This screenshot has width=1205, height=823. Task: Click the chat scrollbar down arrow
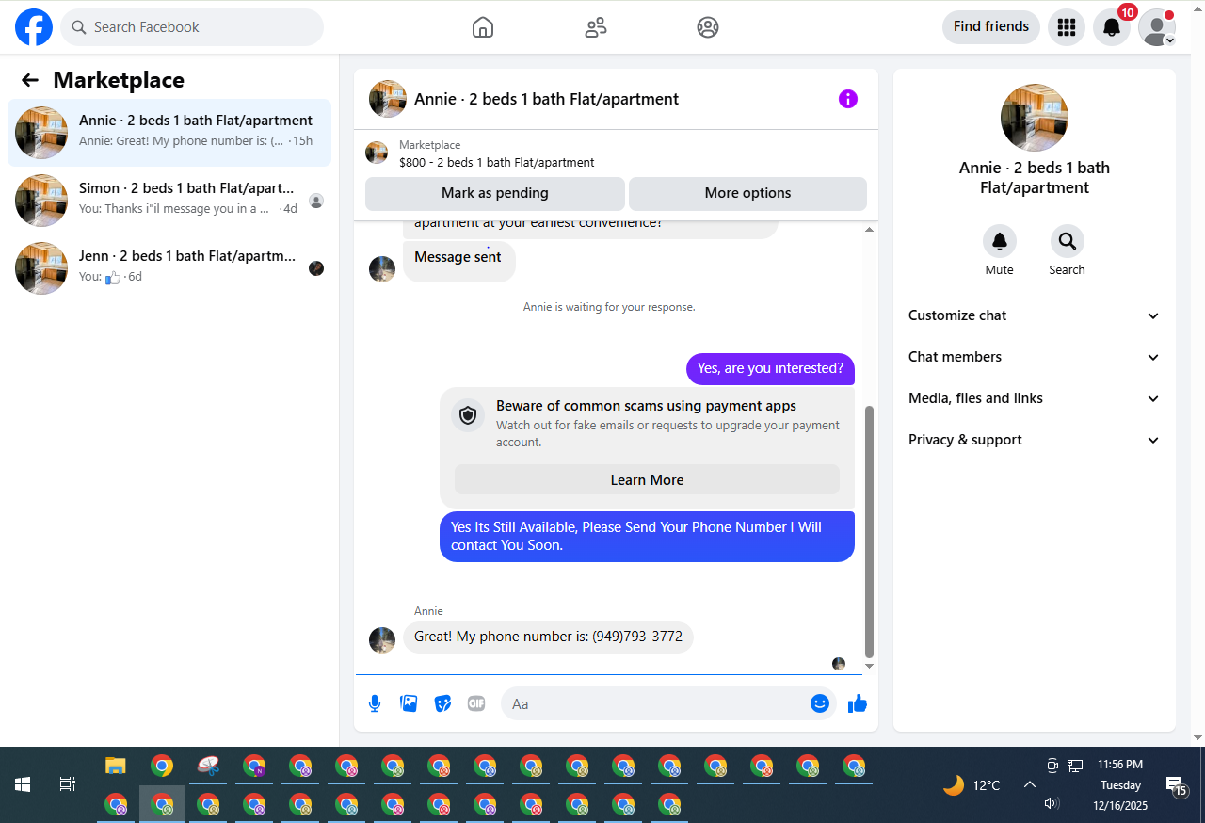869,667
